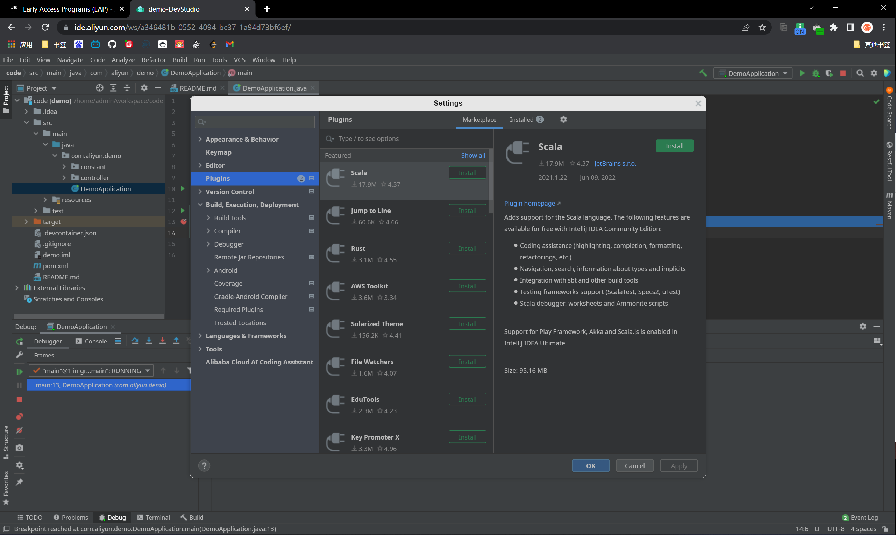Open Settings dialog help question icon
Image resolution: width=896 pixels, height=535 pixels.
(x=204, y=465)
